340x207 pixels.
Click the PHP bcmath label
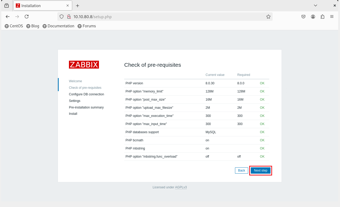134,140
